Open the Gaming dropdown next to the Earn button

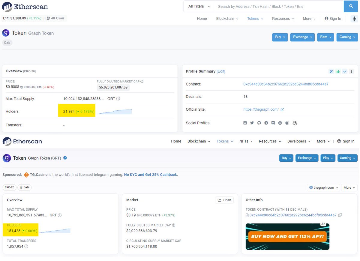click(347, 37)
